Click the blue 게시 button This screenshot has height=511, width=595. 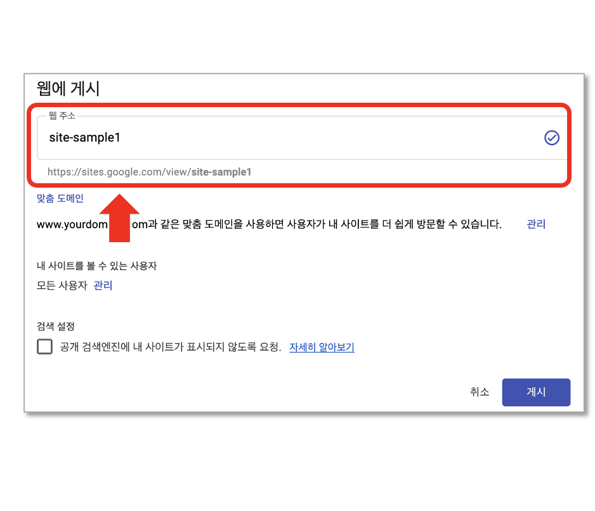(536, 392)
